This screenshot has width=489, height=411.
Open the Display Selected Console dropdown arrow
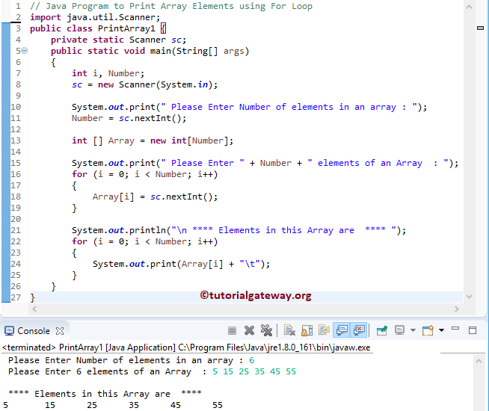pyautogui.click(x=412, y=330)
